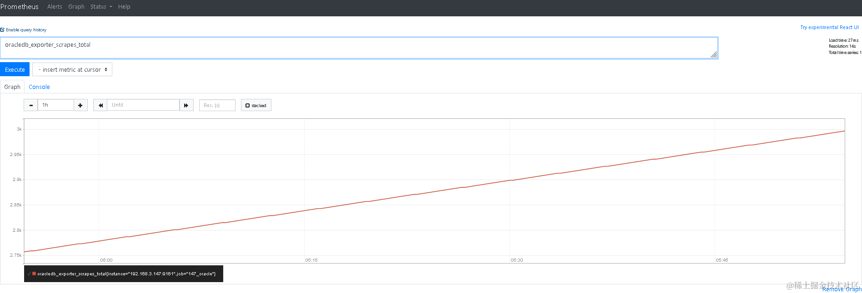
Task: Expand the Status menu in the navbar
Action: coord(101,7)
